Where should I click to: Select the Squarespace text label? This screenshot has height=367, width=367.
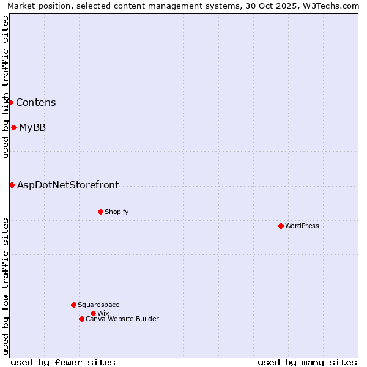(98, 305)
